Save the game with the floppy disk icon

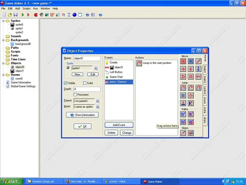(x=15, y=15)
